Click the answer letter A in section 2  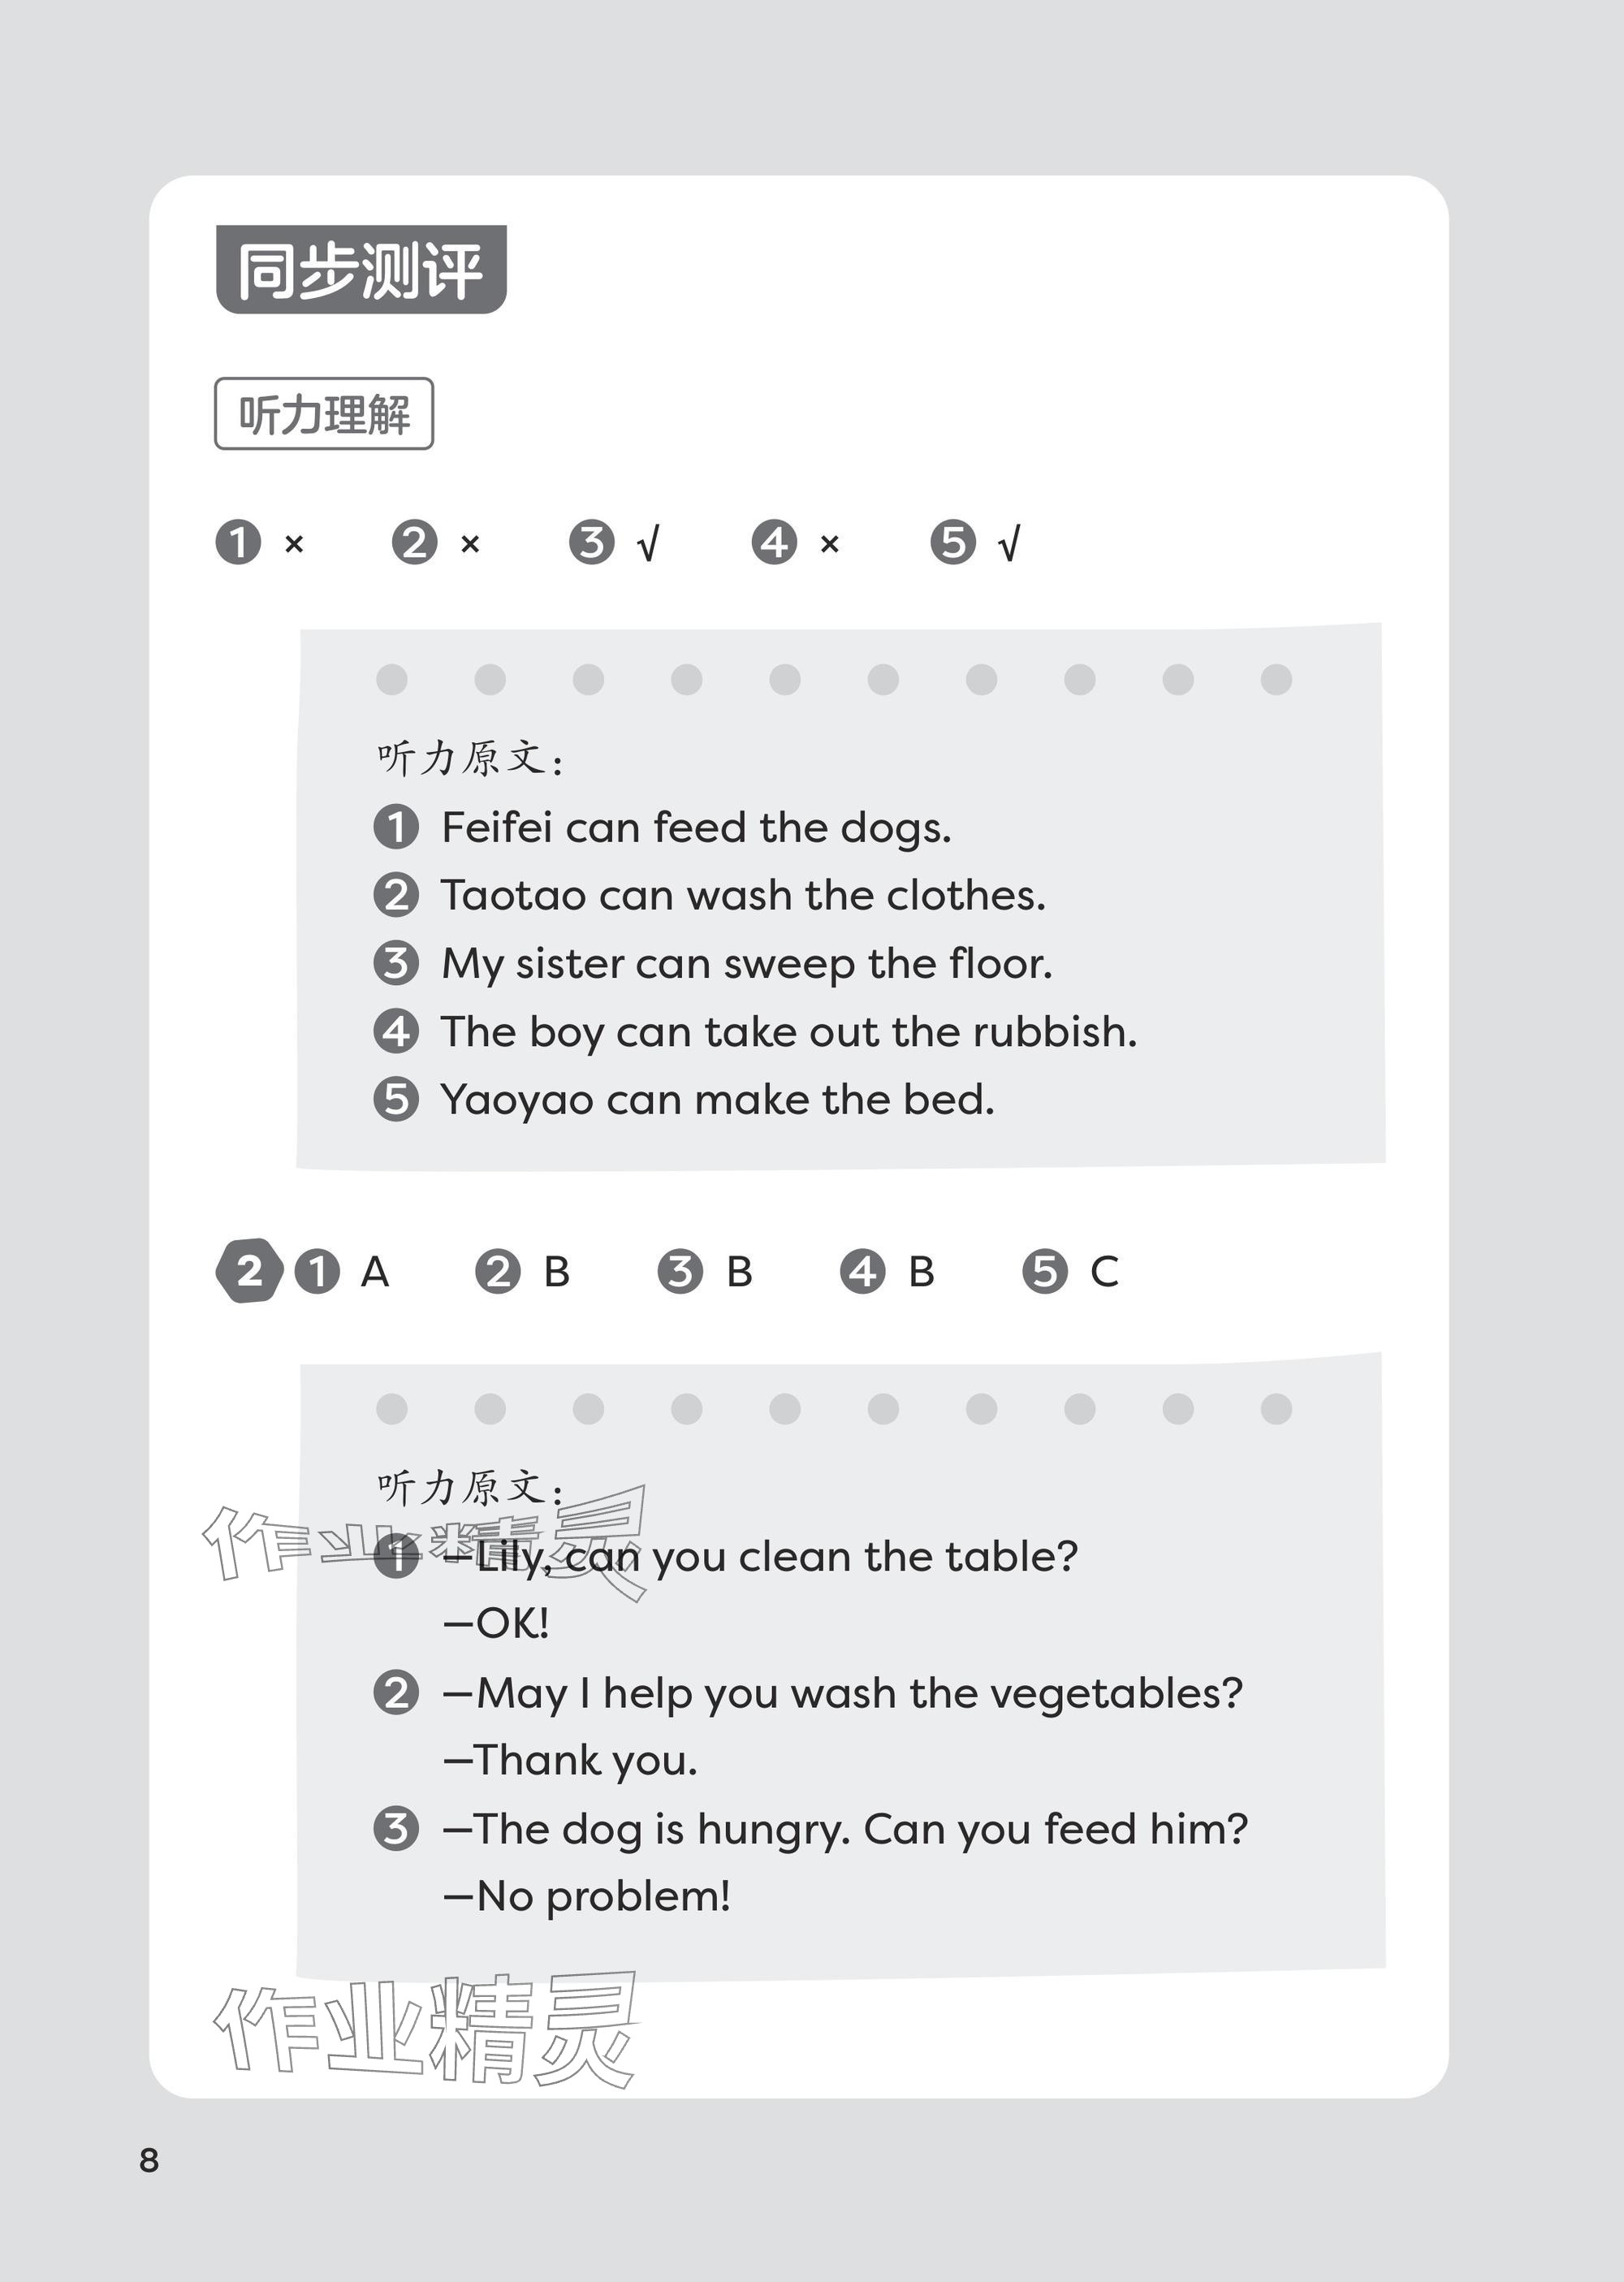[375, 1272]
